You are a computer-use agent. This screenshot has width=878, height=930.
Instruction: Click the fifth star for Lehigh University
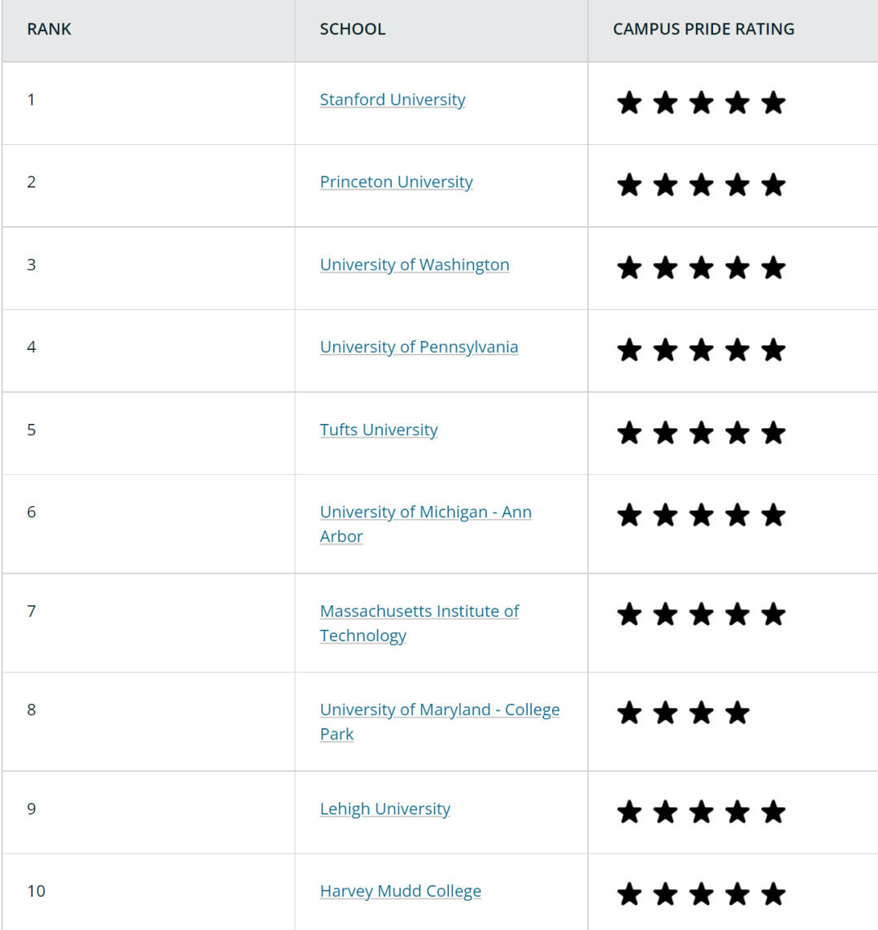tap(774, 811)
